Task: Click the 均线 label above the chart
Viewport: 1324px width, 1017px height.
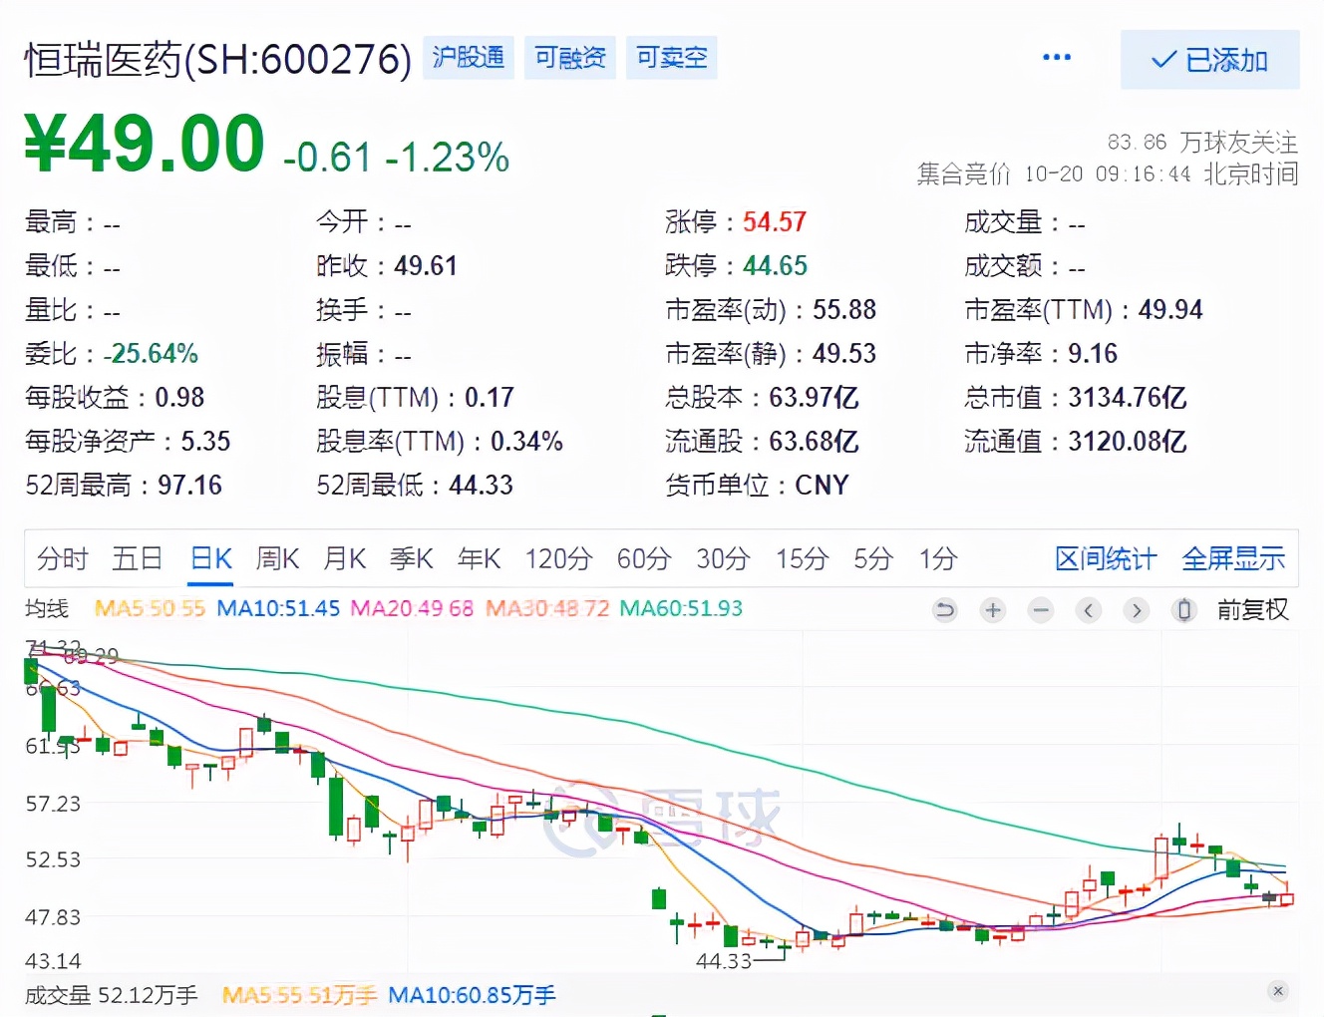Action: pos(47,608)
